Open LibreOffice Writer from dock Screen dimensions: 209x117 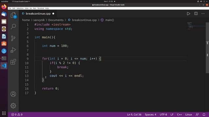coord(4,36)
